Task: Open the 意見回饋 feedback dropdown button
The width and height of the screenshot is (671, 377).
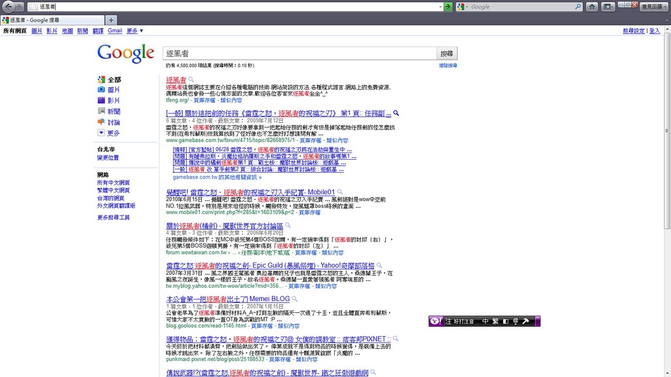Action: (655, 7)
